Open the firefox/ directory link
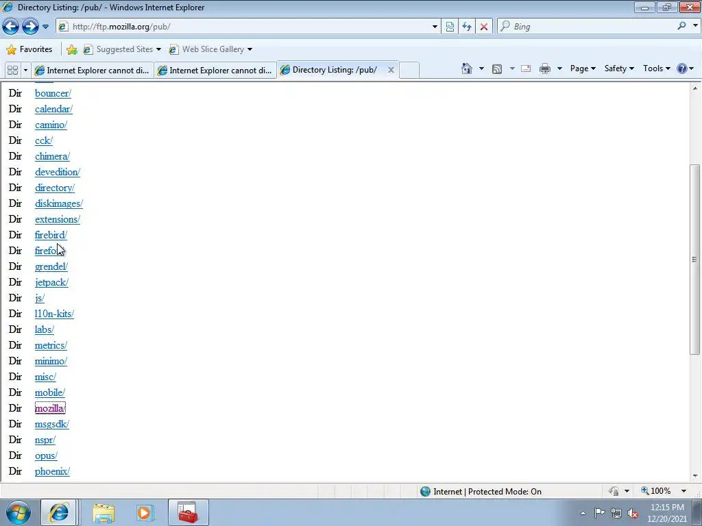Screen dimensions: 702x526 pos(48,251)
